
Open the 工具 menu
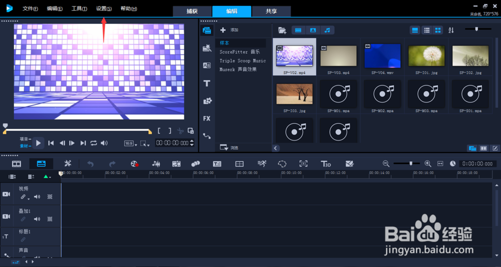click(79, 8)
